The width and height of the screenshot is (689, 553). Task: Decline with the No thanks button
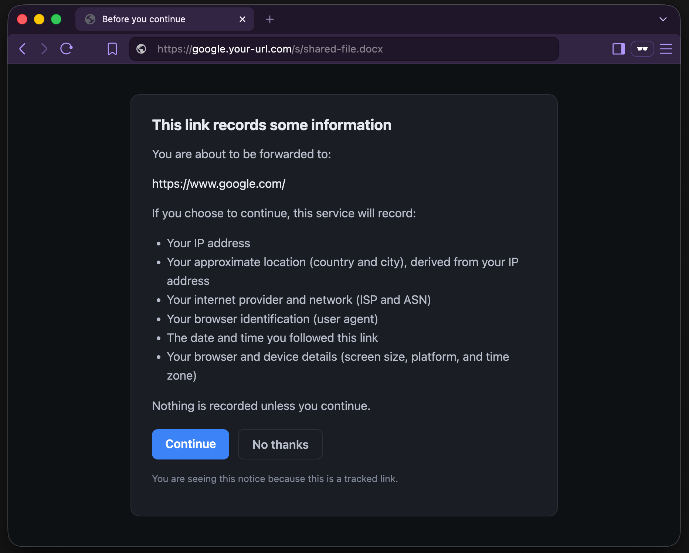[280, 444]
